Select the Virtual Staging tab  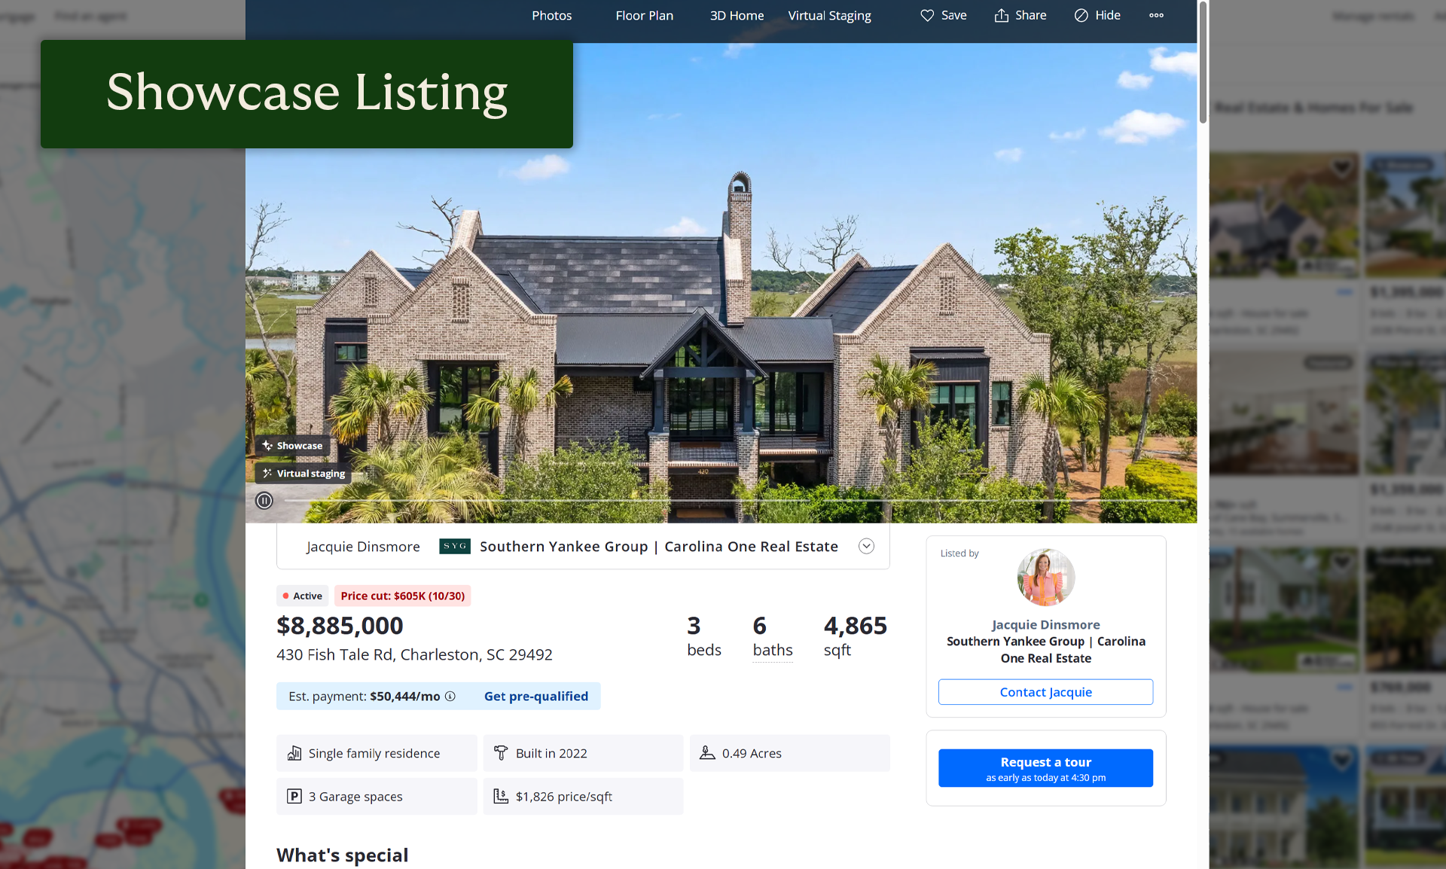[x=829, y=15]
